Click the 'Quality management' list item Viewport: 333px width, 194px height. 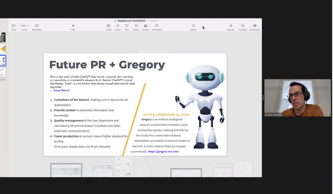coord(85,126)
